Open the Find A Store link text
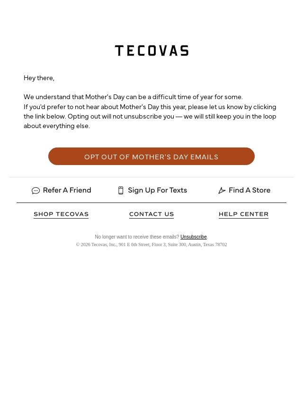The image size is (303, 405). pos(250,190)
